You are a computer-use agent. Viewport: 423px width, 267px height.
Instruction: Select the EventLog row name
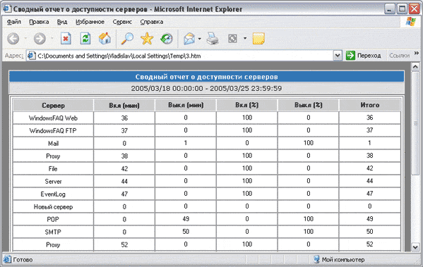coord(53,194)
